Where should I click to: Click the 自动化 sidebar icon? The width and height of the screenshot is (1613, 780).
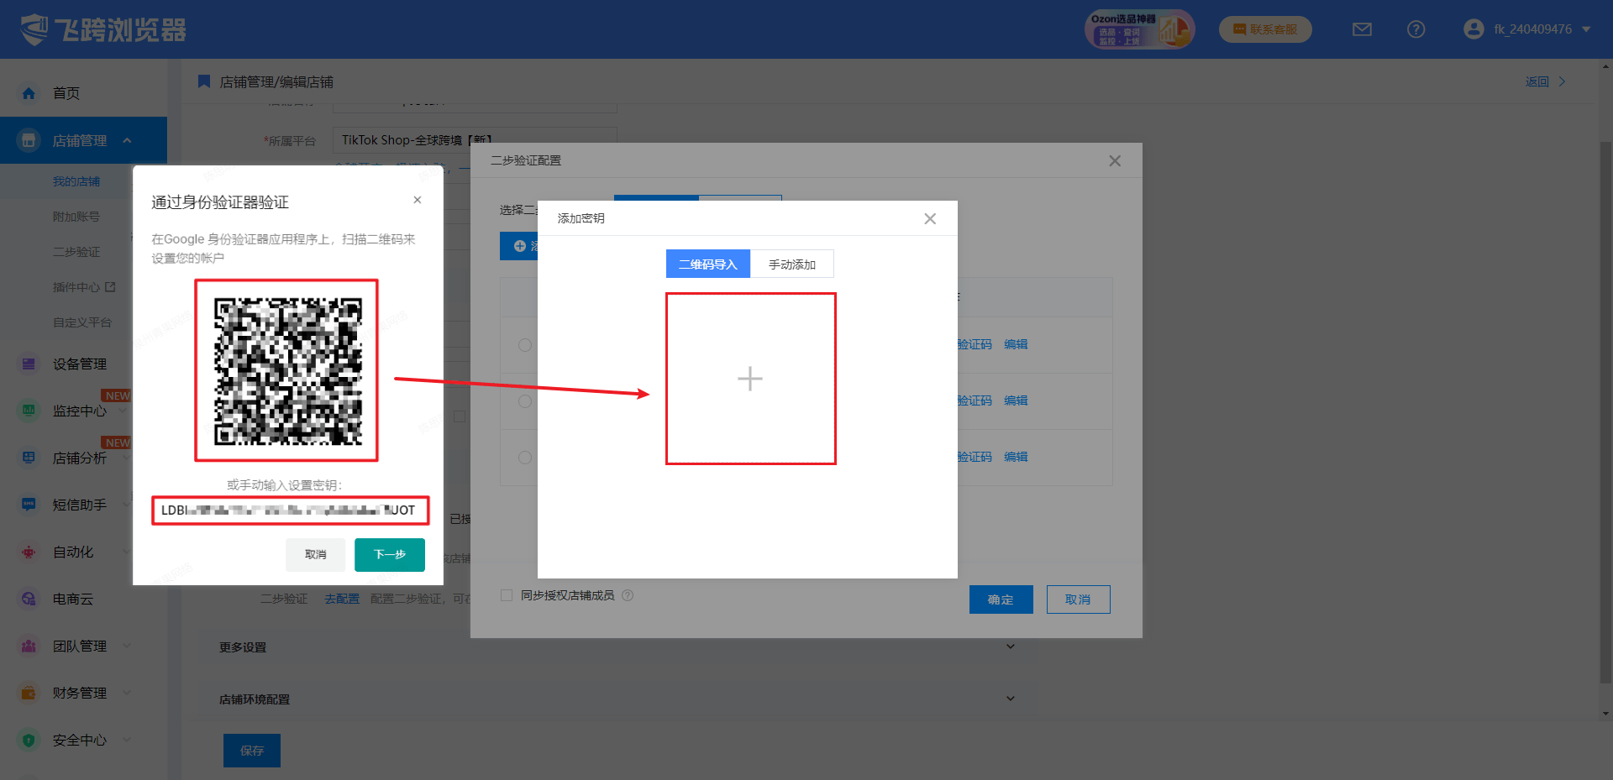pos(29,552)
